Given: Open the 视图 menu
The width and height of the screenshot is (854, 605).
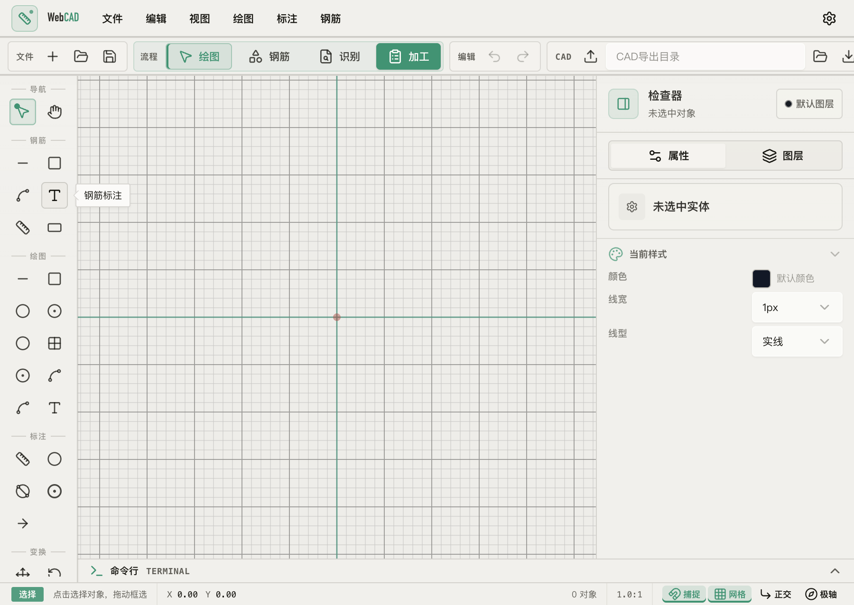Looking at the screenshot, I should [x=200, y=18].
